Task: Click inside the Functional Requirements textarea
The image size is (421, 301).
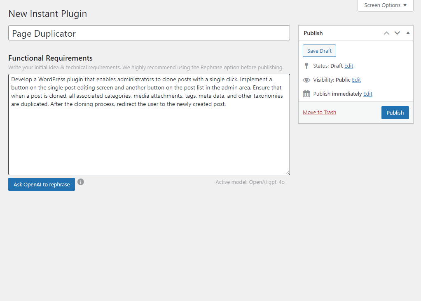Action: pyautogui.click(x=148, y=124)
